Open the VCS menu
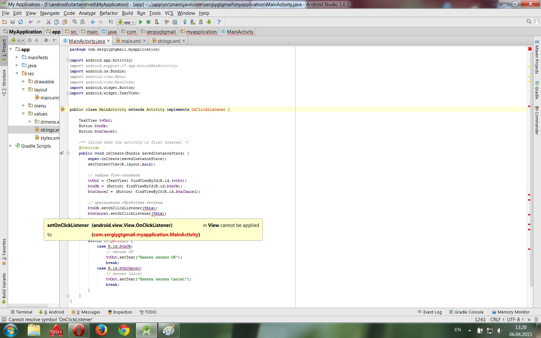The image size is (541, 338). [x=169, y=13]
